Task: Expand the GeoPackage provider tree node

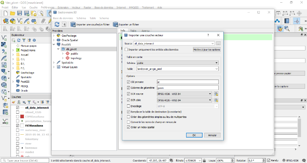Action: pyautogui.click(x=54, y=36)
